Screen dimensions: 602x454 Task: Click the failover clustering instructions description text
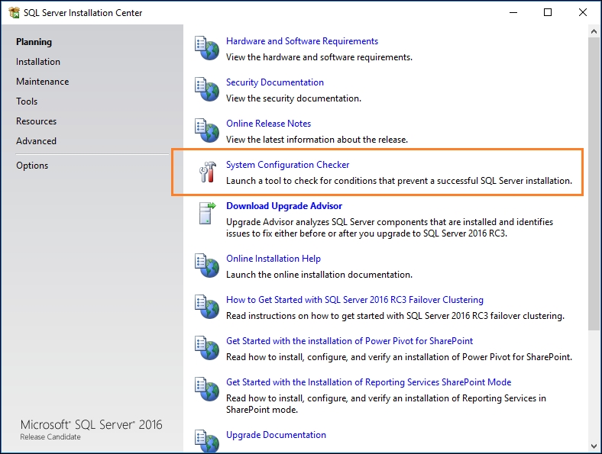pos(395,316)
